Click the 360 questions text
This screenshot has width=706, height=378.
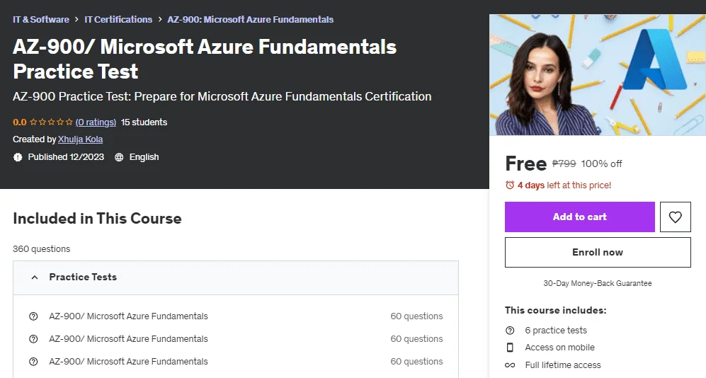pyautogui.click(x=41, y=249)
